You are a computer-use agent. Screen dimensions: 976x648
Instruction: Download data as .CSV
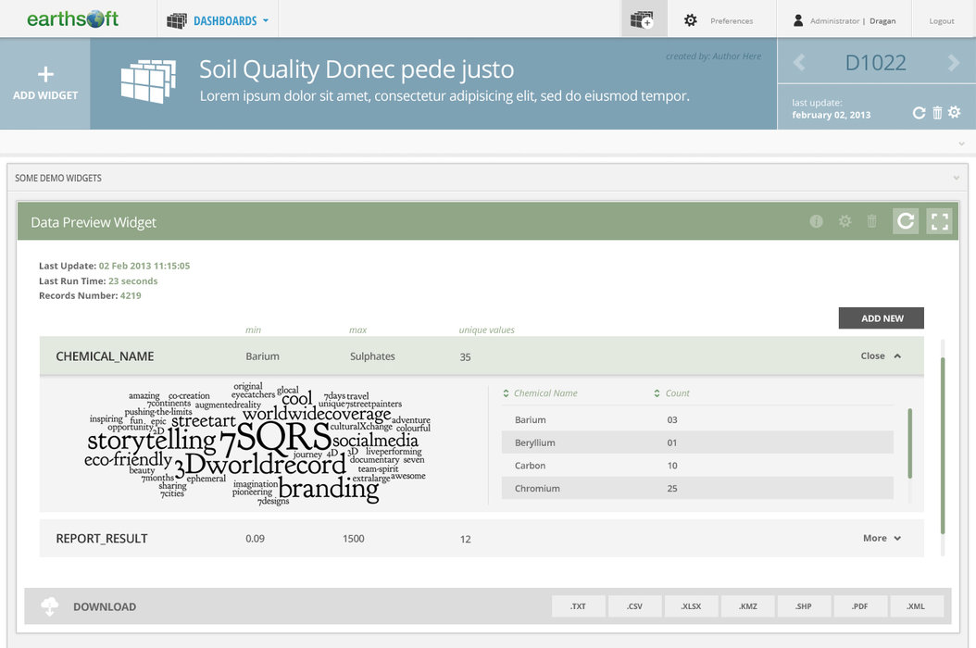click(634, 606)
